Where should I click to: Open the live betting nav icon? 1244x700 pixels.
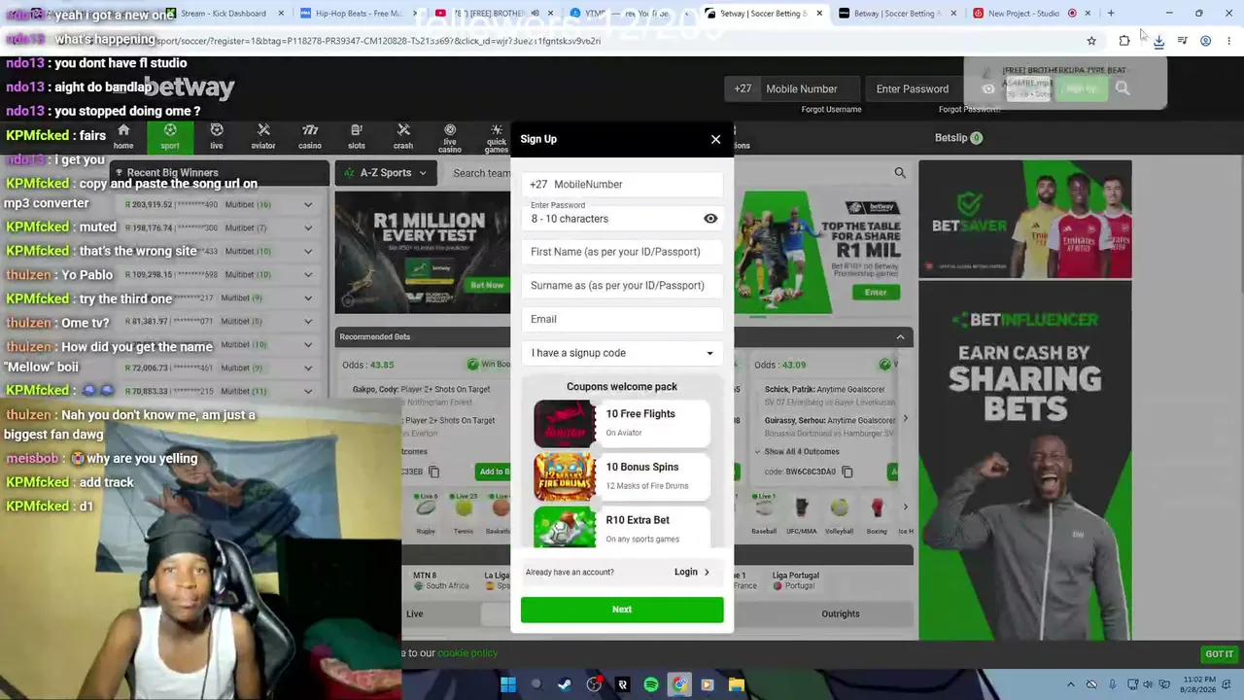pyautogui.click(x=217, y=136)
